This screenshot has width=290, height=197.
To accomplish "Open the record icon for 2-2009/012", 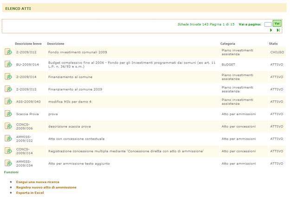I will pos(8,52).
